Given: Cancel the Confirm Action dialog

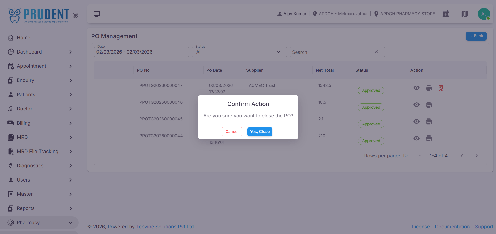Looking at the screenshot, I should [232, 132].
